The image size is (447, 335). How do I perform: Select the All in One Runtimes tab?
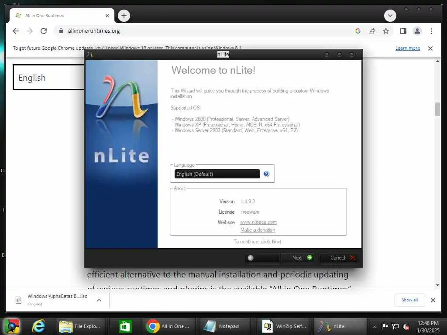pyautogui.click(x=62, y=16)
